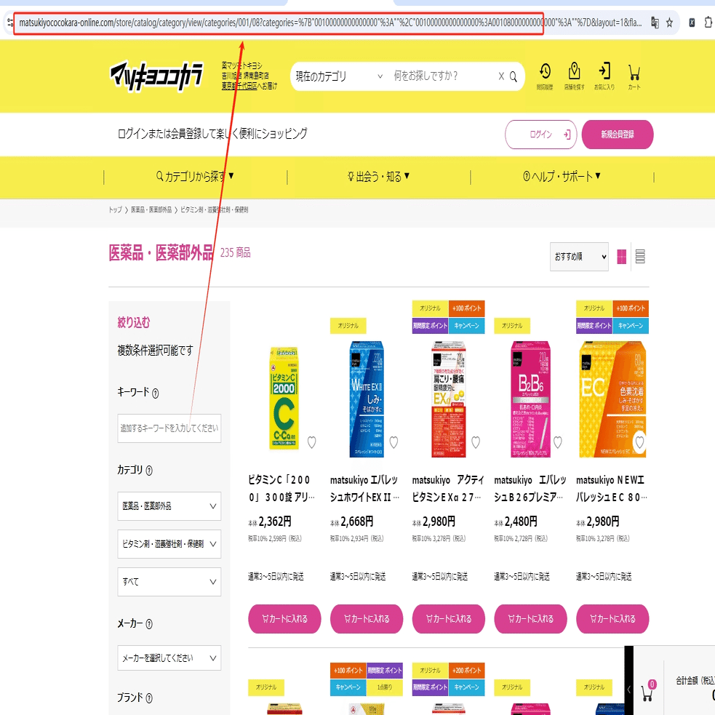The width and height of the screenshot is (715, 715).
Task: Switch to list view layout icon
Action: point(640,257)
